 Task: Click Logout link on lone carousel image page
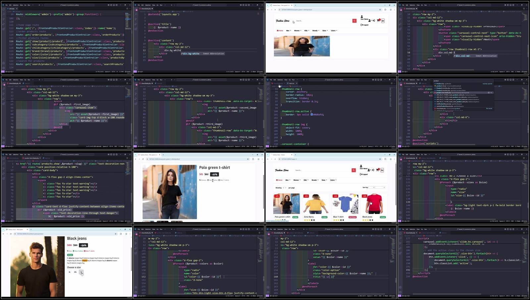pyautogui.click(x=365, y=25)
